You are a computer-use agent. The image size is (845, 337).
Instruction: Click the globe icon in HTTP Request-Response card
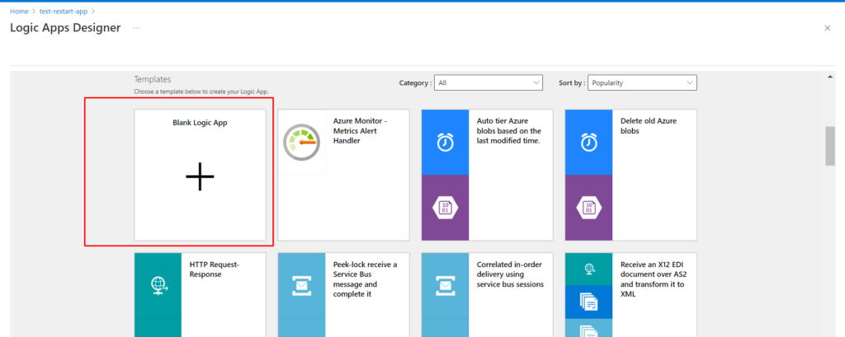pyautogui.click(x=158, y=285)
